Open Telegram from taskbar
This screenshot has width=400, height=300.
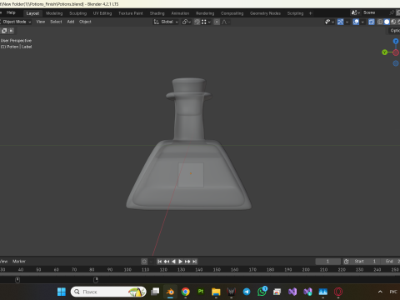click(x=247, y=292)
